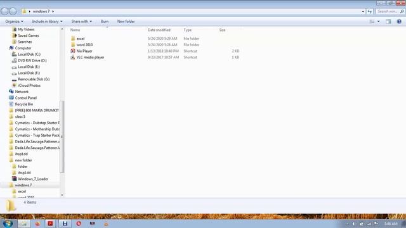
Task: Select new folder in navigation tree
Action: click(23, 160)
